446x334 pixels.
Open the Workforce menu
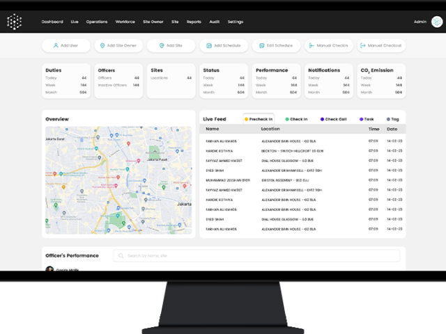coord(125,22)
